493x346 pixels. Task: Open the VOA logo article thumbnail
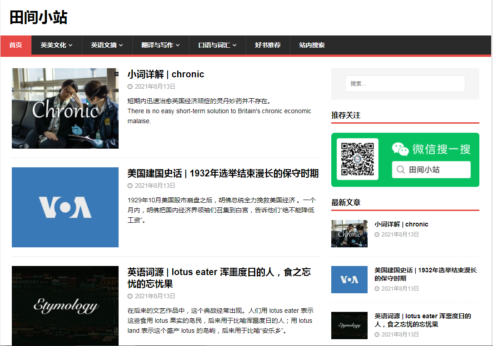[x=65, y=207]
